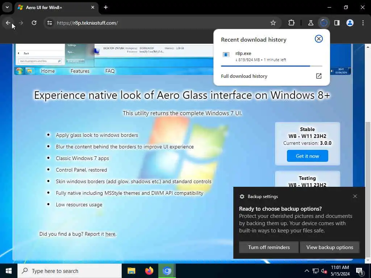Click Get it now for Stable version
The height and width of the screenshot is (278, 371).
pyautogui.click(x=307, y=156)
